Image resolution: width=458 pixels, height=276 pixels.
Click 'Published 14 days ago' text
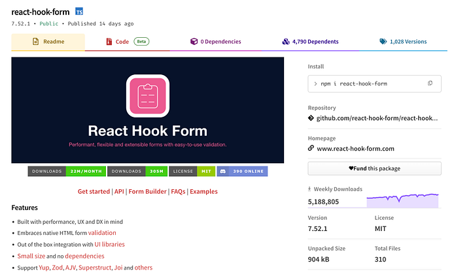click(x=101, y=23)
